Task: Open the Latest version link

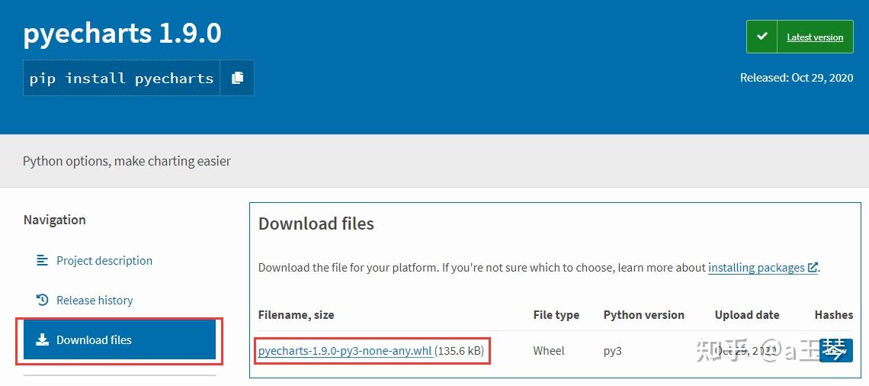Action: [x=815, y=37]
